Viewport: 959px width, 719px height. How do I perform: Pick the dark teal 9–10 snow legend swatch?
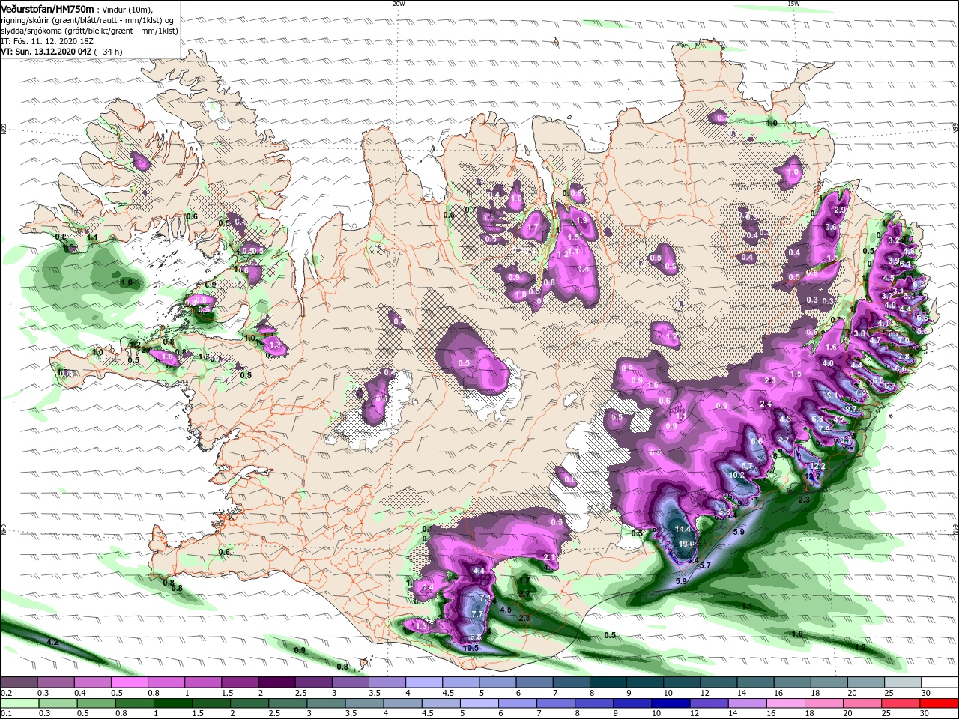point(644,682)
